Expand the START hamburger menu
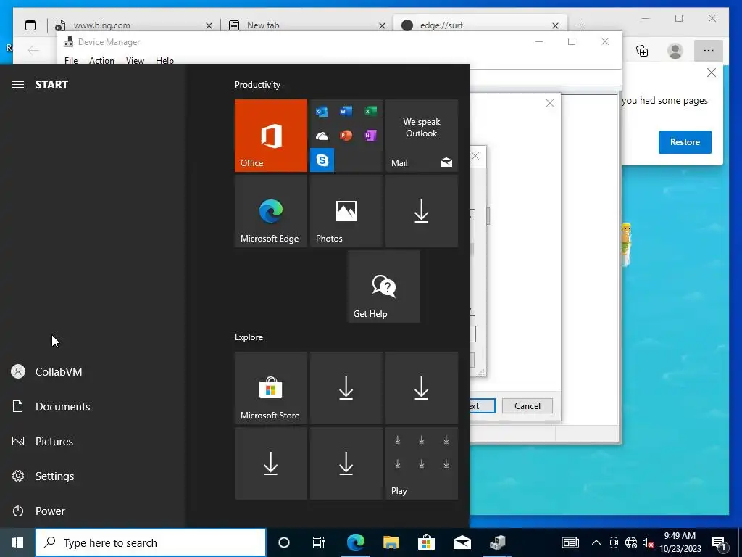This screenshot has width=742, height=557. click(x=18, y=85)
